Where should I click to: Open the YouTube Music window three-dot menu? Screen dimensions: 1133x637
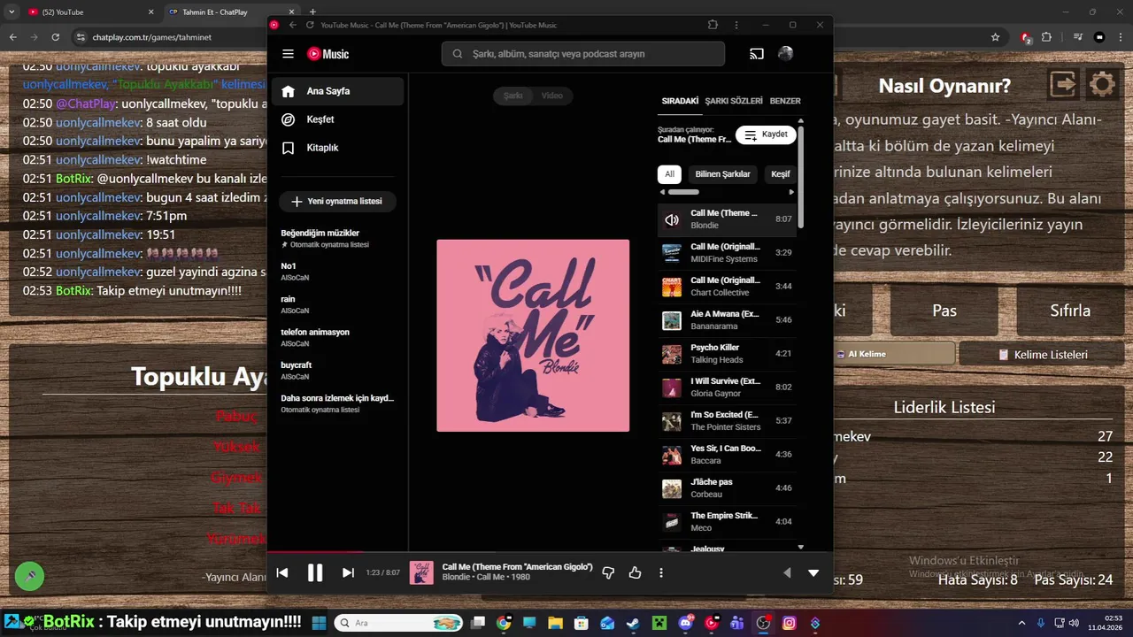tap(736, 25)
